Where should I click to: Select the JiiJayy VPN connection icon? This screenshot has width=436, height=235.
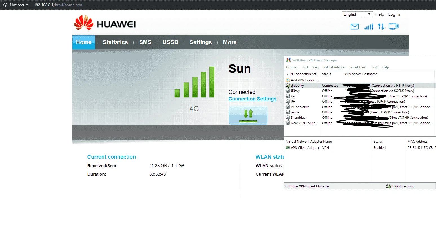[x=288, y=91]
